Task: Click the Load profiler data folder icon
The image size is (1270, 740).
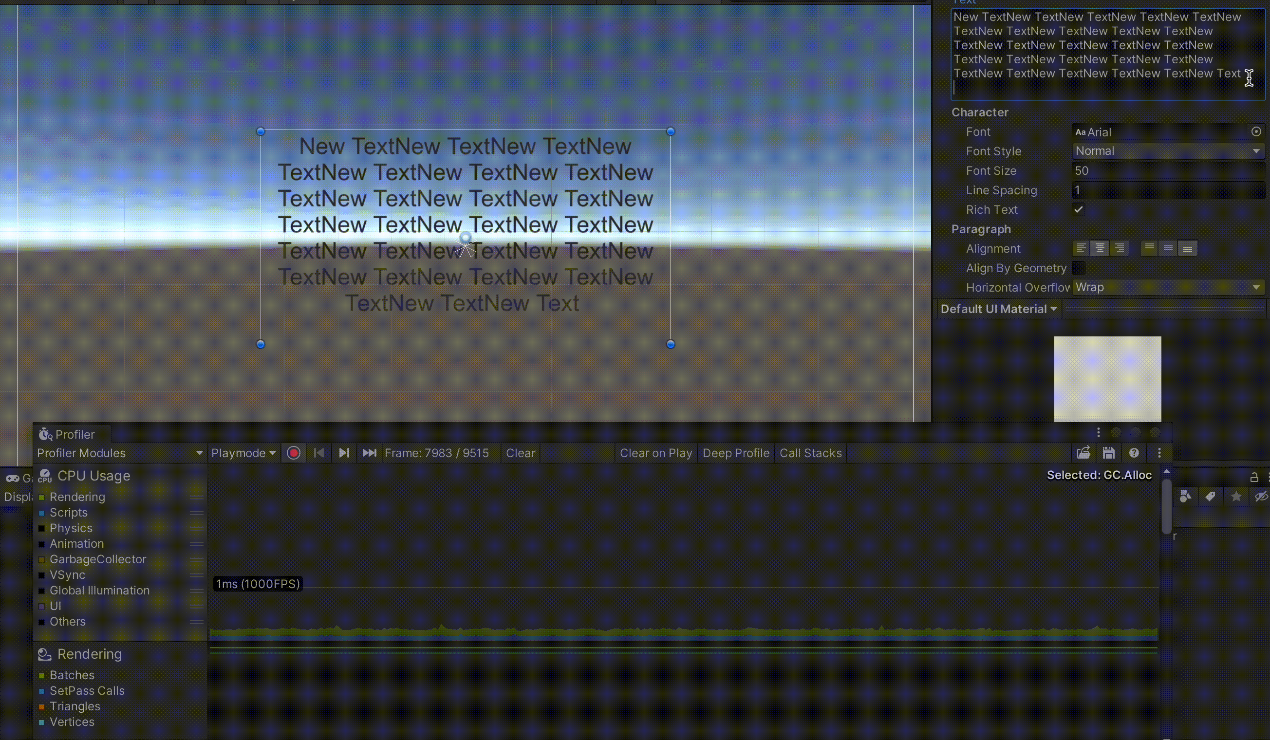Action: click(1083, 453)
